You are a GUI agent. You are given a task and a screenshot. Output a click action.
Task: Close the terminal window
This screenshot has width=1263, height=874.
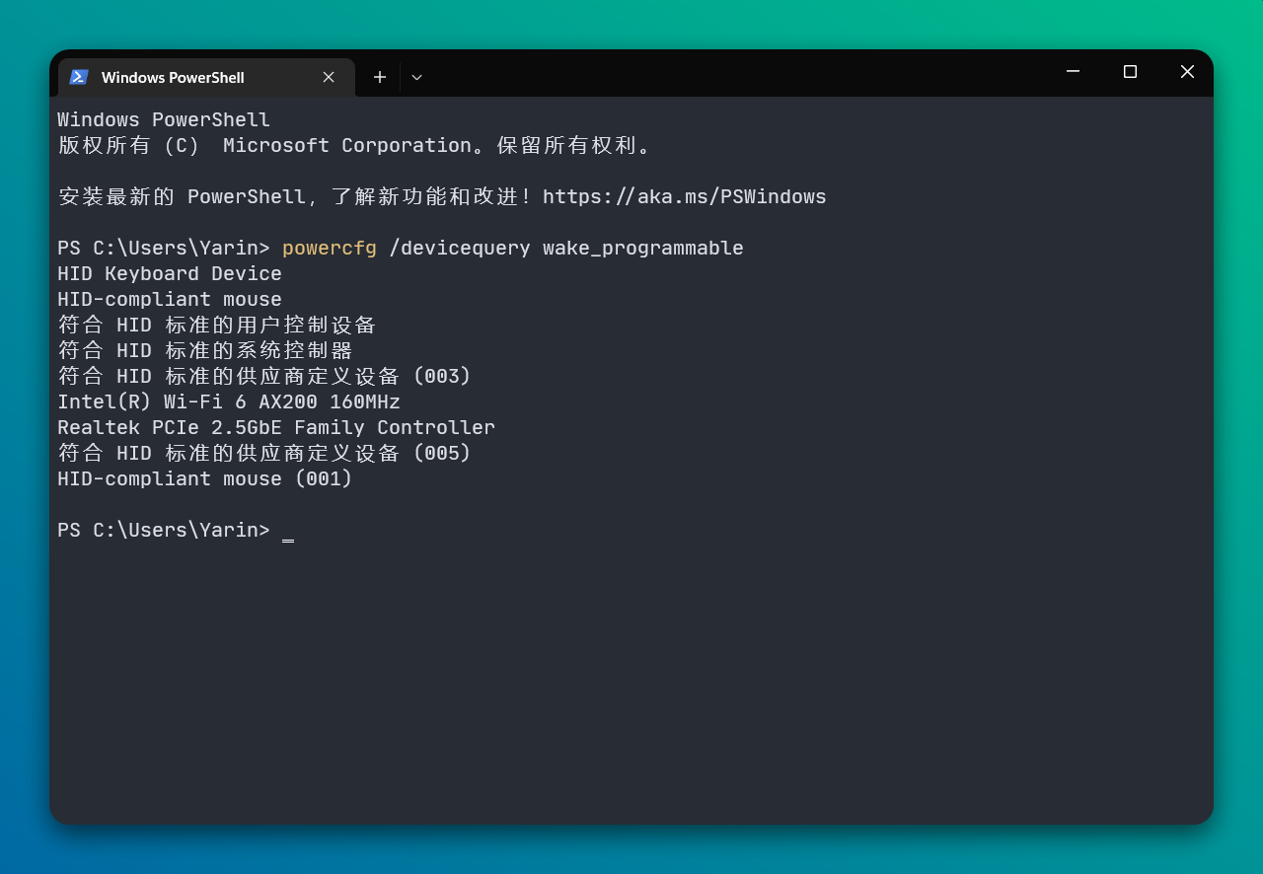[1187, 72]
